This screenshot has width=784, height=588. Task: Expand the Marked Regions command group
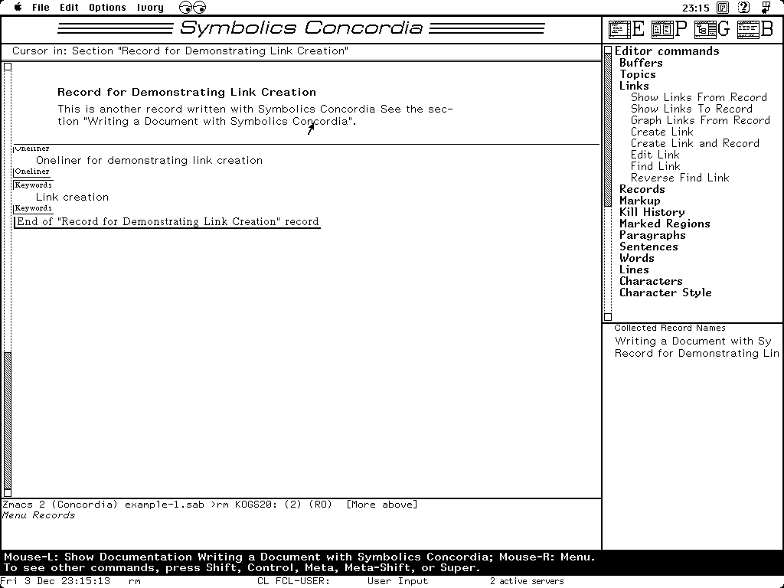(665, 224)
